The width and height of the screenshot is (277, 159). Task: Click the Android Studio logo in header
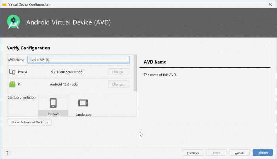[13, 22]
